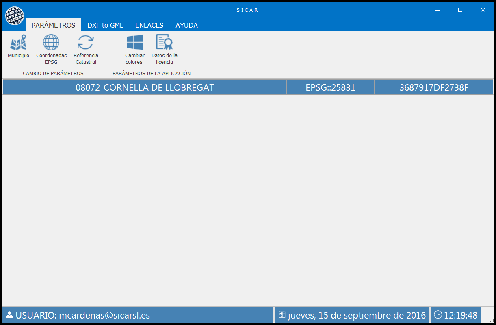Go to the ENLACES tab

(x=149, y=25)
